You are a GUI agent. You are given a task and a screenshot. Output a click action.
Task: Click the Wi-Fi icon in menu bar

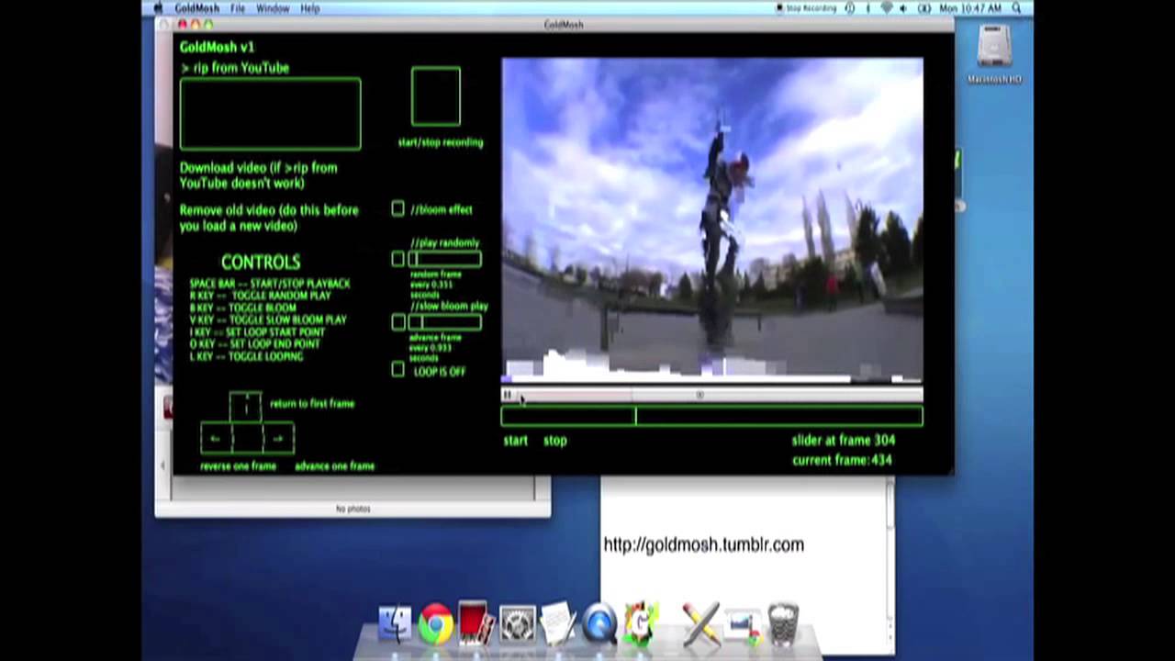pos(886,8)
